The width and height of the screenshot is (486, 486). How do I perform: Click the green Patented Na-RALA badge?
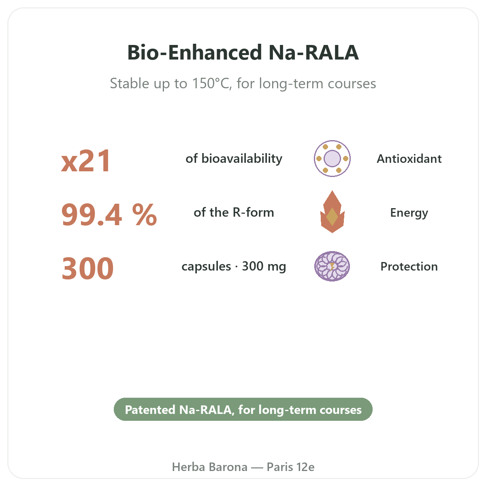point(243,409)
